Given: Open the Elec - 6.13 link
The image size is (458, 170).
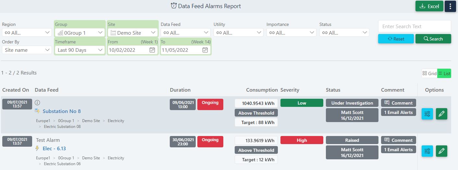Looking at the screenshot, I should click(x=54, y=148).
